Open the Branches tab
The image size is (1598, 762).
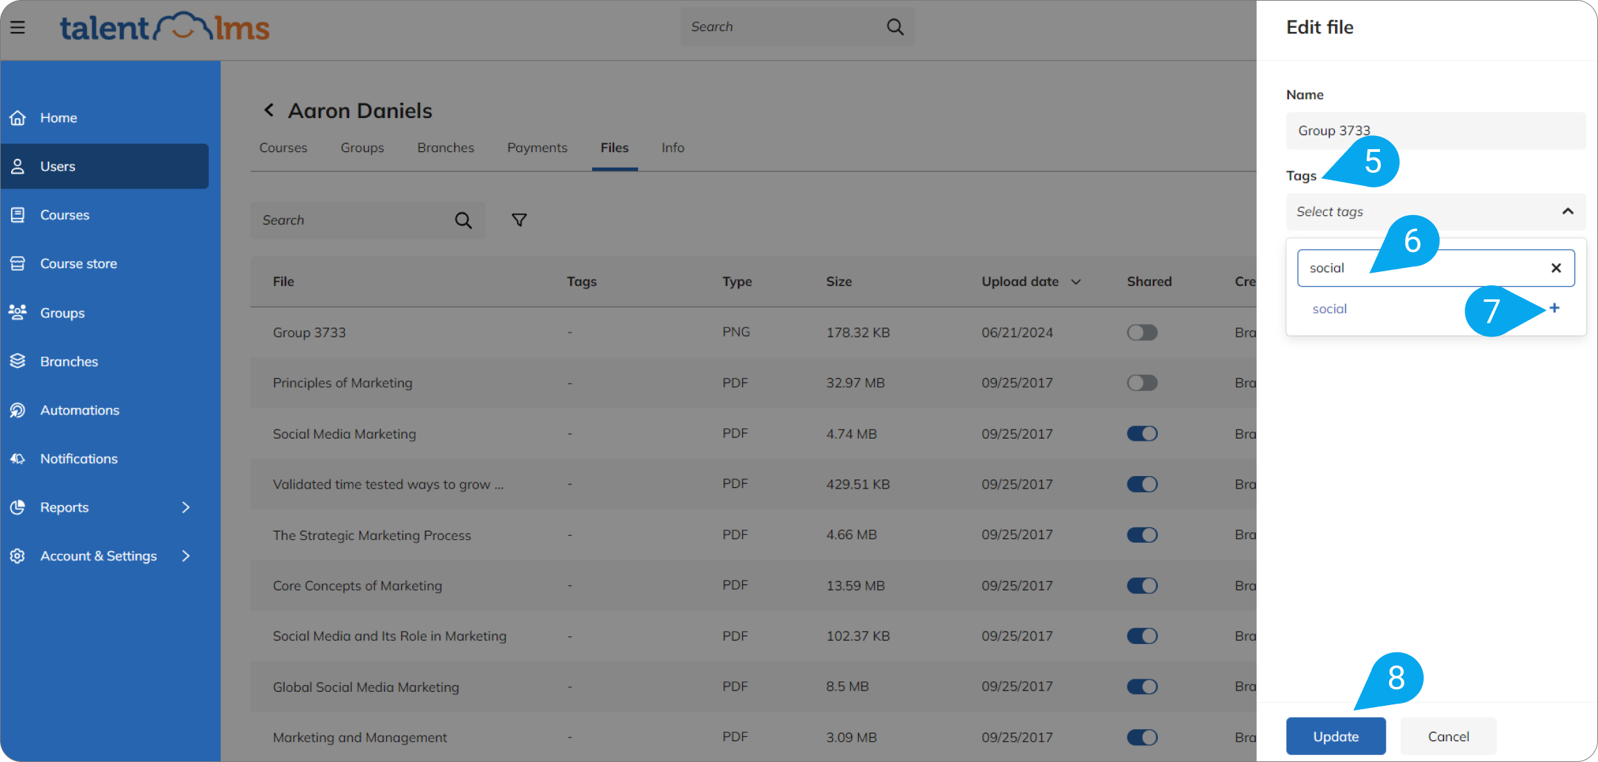(x=446, y=148)
